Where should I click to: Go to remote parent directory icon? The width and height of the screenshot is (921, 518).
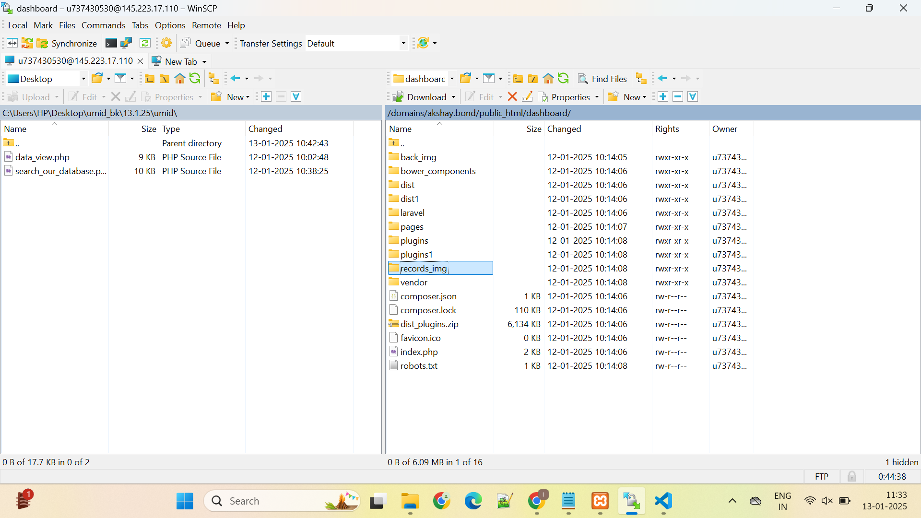pos(518,79)
